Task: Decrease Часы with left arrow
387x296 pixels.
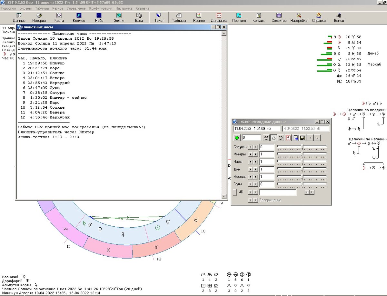Action: coord(251,162)
